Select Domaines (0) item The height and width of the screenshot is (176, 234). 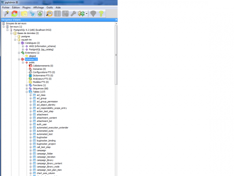click(x=39, y=69)
